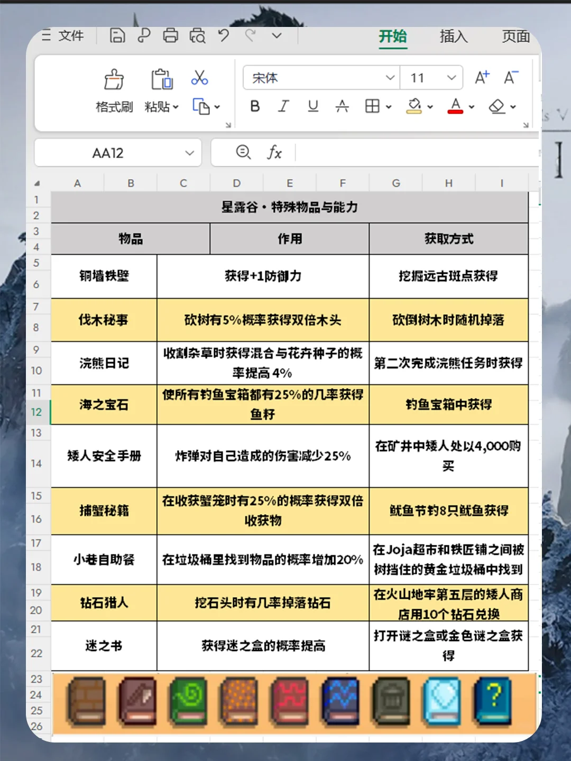Undo the last action
The height and width of the screenshot is (761, 571).
[x=224, y=35]
